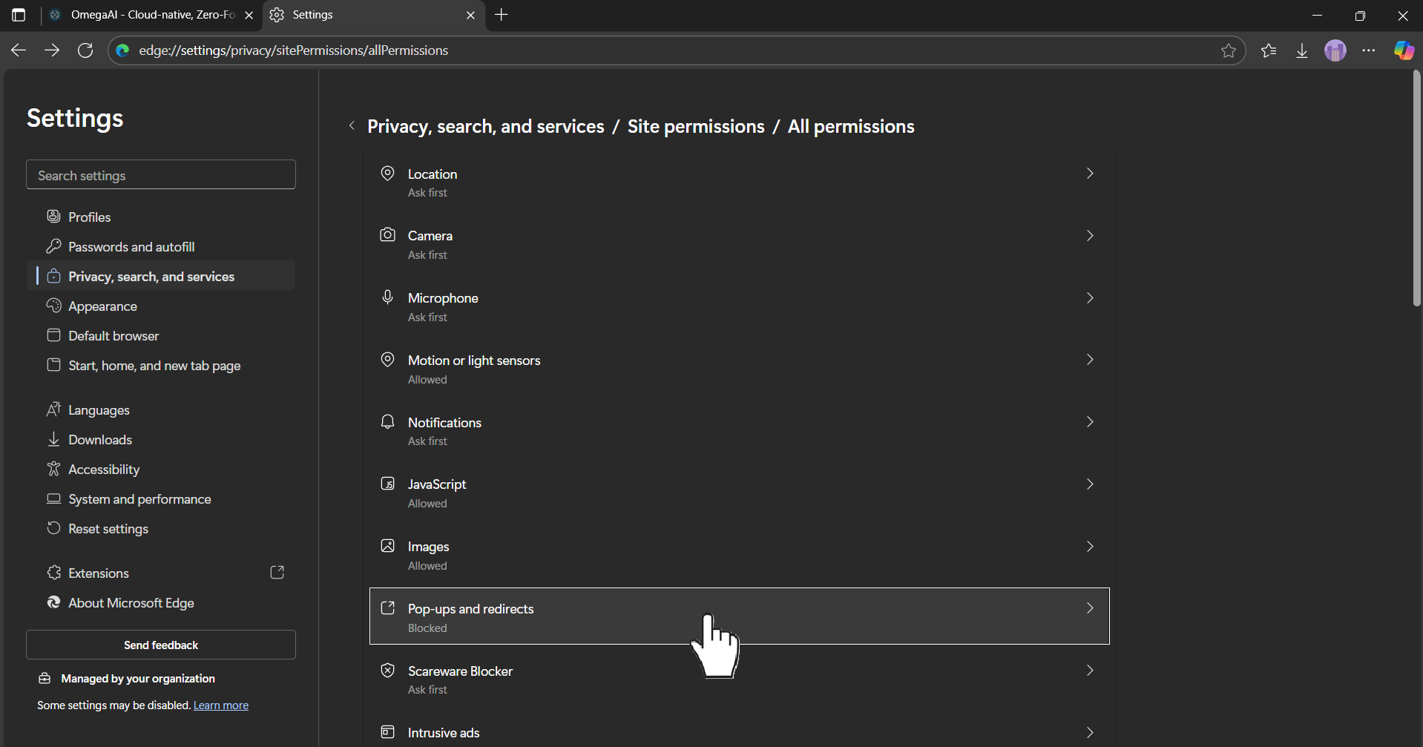Favorite this page using the star icon

tap(1229, 50)
